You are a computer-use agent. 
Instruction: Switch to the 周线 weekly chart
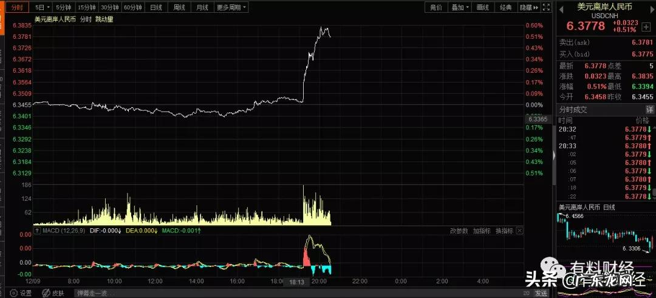[179, 7]
